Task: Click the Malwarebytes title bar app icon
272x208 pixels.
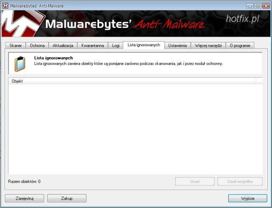Action: click(5, 5)
